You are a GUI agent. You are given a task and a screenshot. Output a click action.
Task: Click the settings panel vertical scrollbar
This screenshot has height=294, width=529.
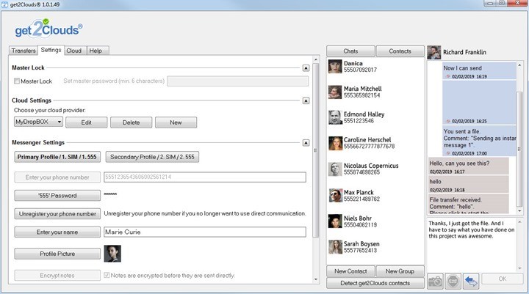[316, 150]
